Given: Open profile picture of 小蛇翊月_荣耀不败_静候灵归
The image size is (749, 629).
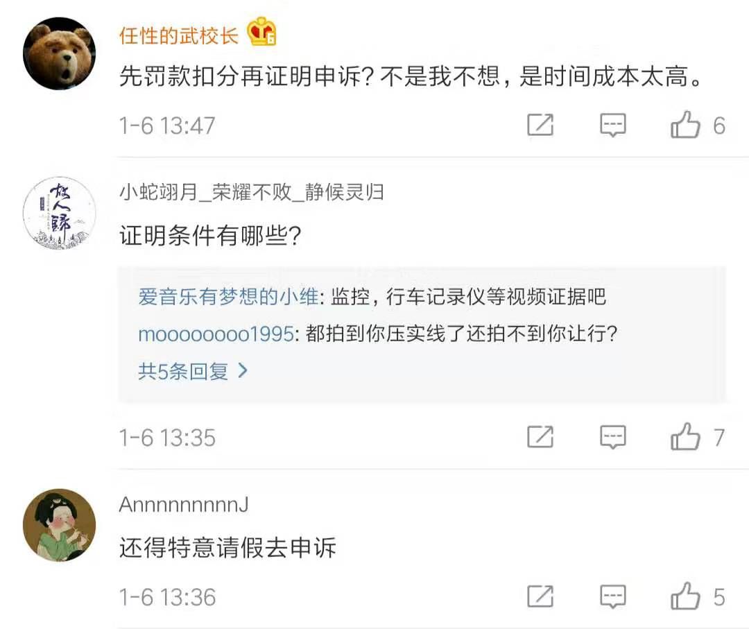Looking at the screenshot, I should [59, 213].
